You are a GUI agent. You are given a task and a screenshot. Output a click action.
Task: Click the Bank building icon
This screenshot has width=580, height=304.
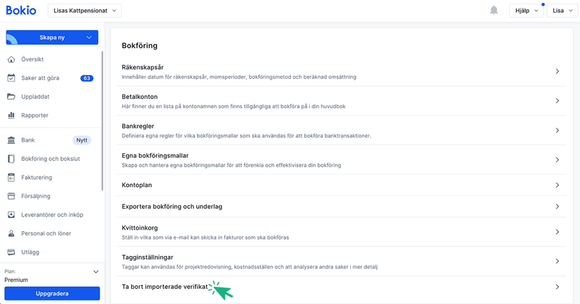coord(11,140)
